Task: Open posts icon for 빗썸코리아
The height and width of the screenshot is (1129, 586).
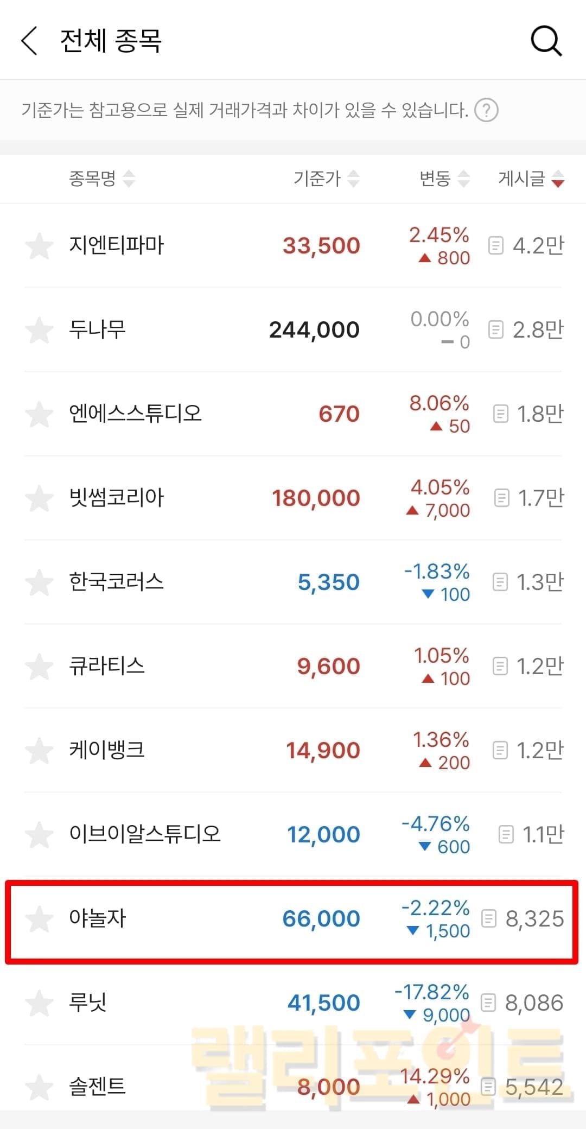Action: 501,498
